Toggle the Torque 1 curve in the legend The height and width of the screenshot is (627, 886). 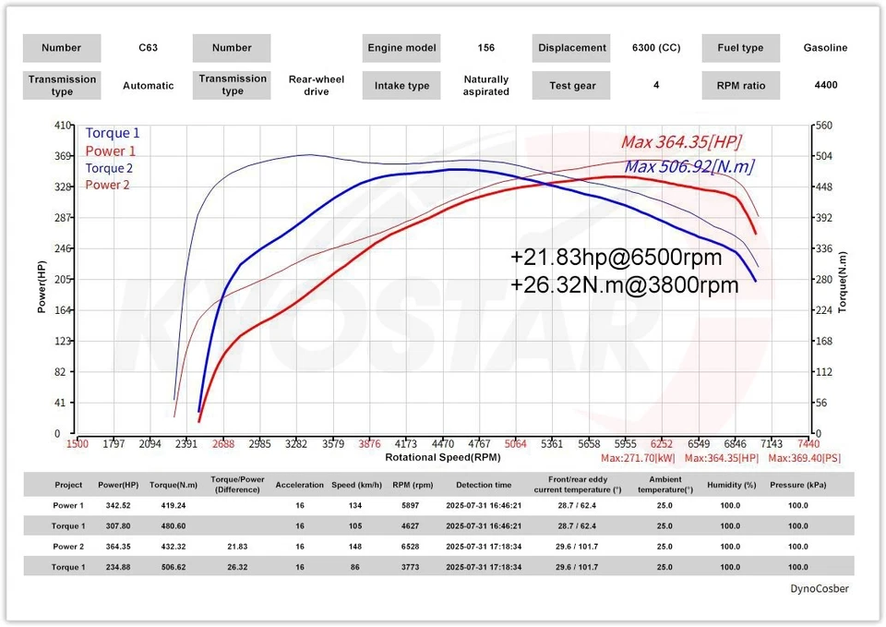[112, 133]
